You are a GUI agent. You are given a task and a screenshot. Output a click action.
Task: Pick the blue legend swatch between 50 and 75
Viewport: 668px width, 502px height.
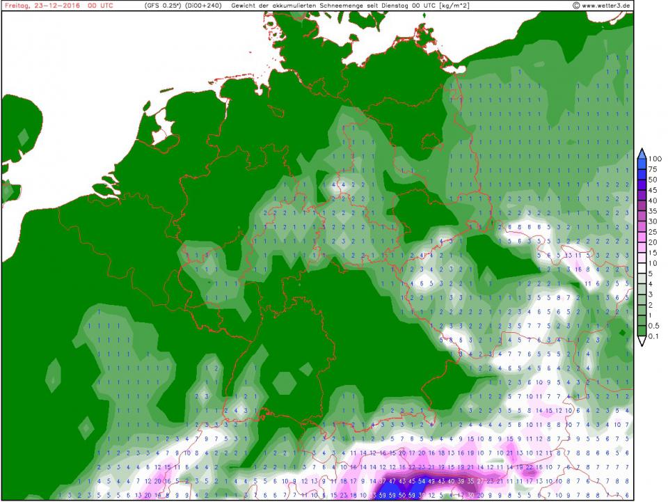coord(640,173)
